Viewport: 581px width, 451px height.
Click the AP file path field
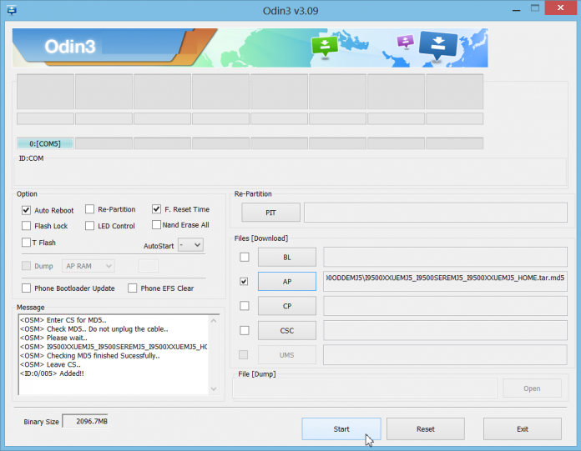pos(445,282)
